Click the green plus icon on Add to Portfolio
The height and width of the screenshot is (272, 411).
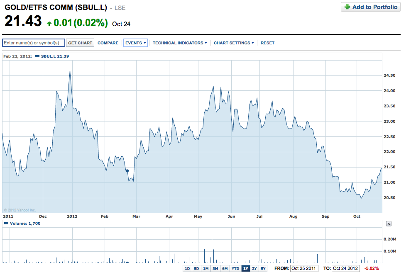point(347,7)
